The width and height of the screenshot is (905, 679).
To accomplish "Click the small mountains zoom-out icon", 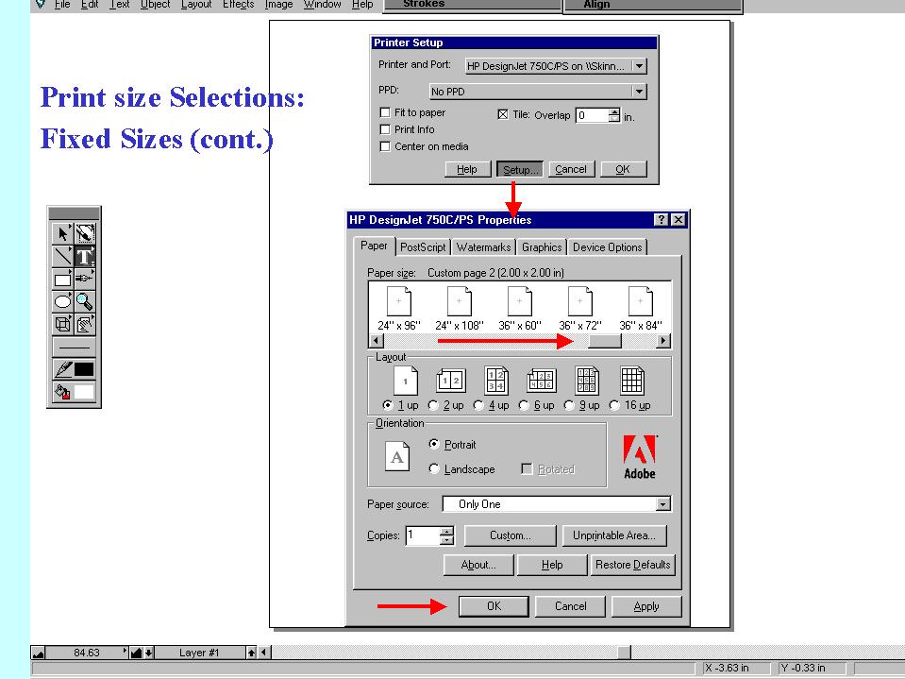I will (38, 653).
